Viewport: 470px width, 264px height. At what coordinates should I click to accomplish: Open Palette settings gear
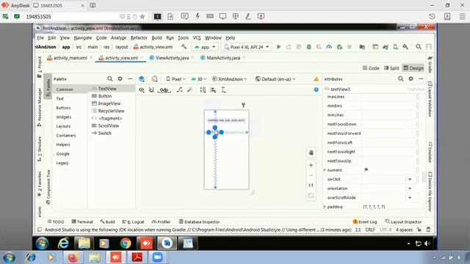(120, 78)
